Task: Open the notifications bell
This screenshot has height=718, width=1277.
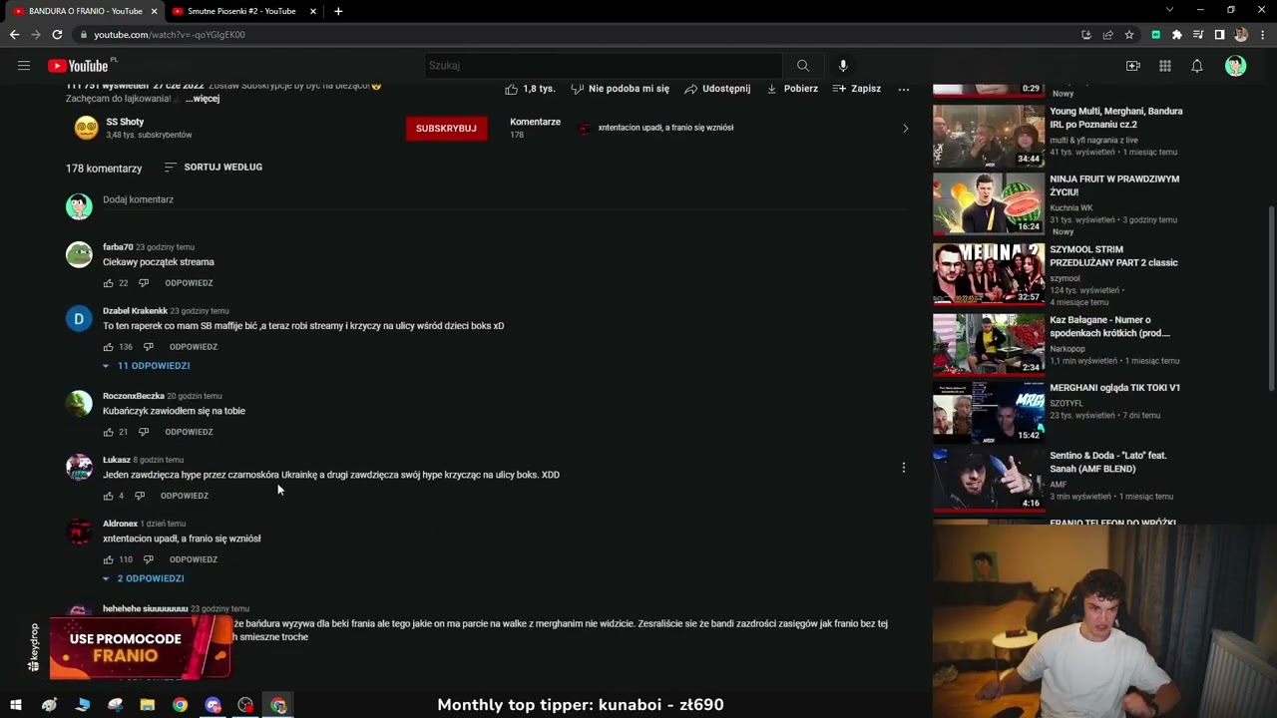Action: (x=1197, y=66)
